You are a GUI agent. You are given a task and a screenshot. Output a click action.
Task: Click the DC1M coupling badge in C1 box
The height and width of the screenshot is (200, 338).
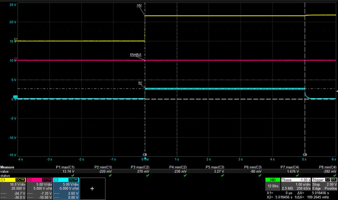tap(20, 180)
